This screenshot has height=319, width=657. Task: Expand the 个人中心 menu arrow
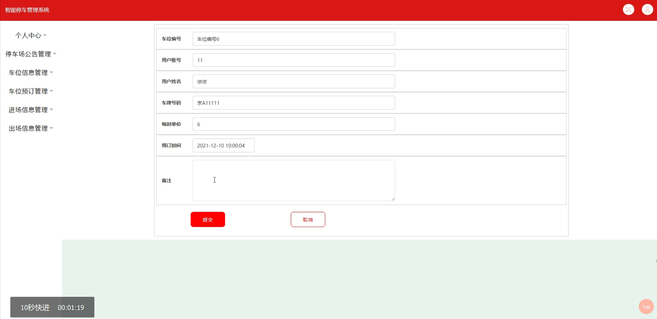[45, 35]
